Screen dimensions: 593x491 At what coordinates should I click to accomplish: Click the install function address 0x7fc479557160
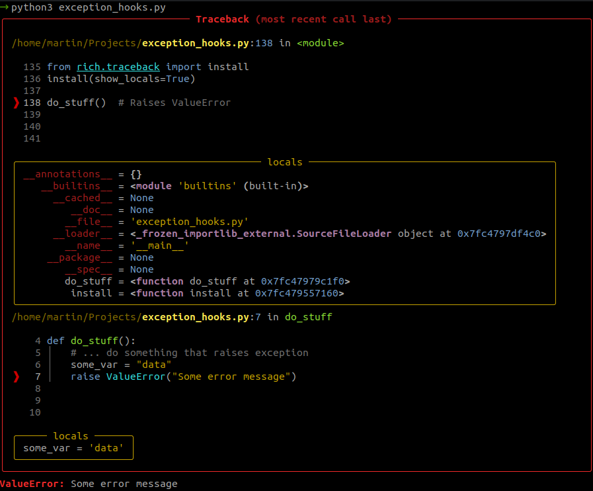pyautogui.click(x=299, y=293)
